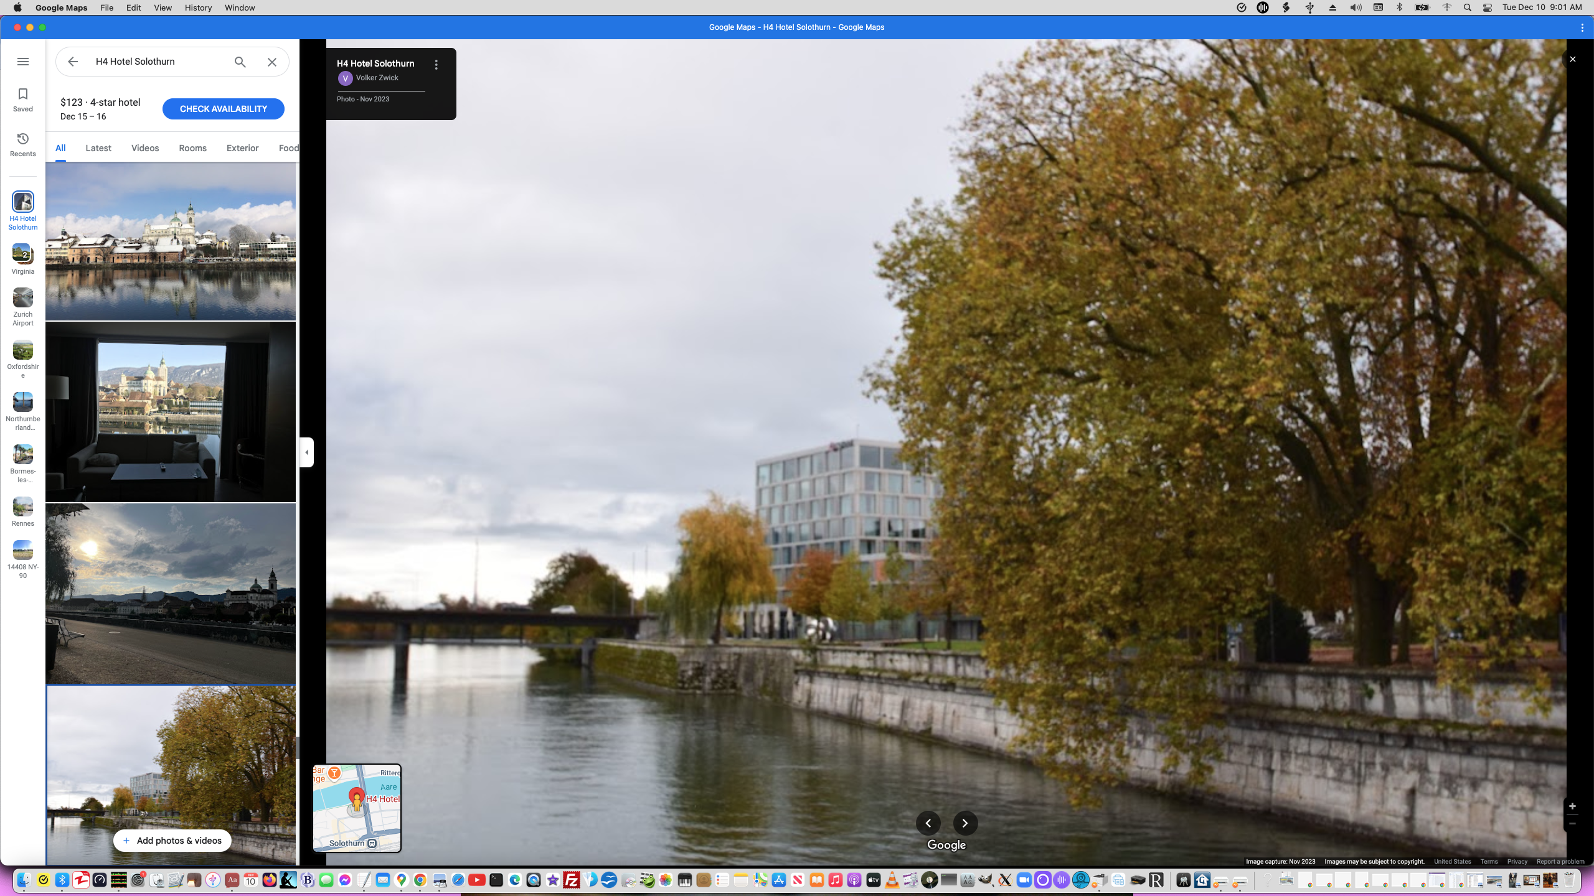Image resolution: width=1594 pixels, height=896 pixels.
Task: Open the room window view photo thumbnail
Action: pyautogui.click(x=171, y=411)
